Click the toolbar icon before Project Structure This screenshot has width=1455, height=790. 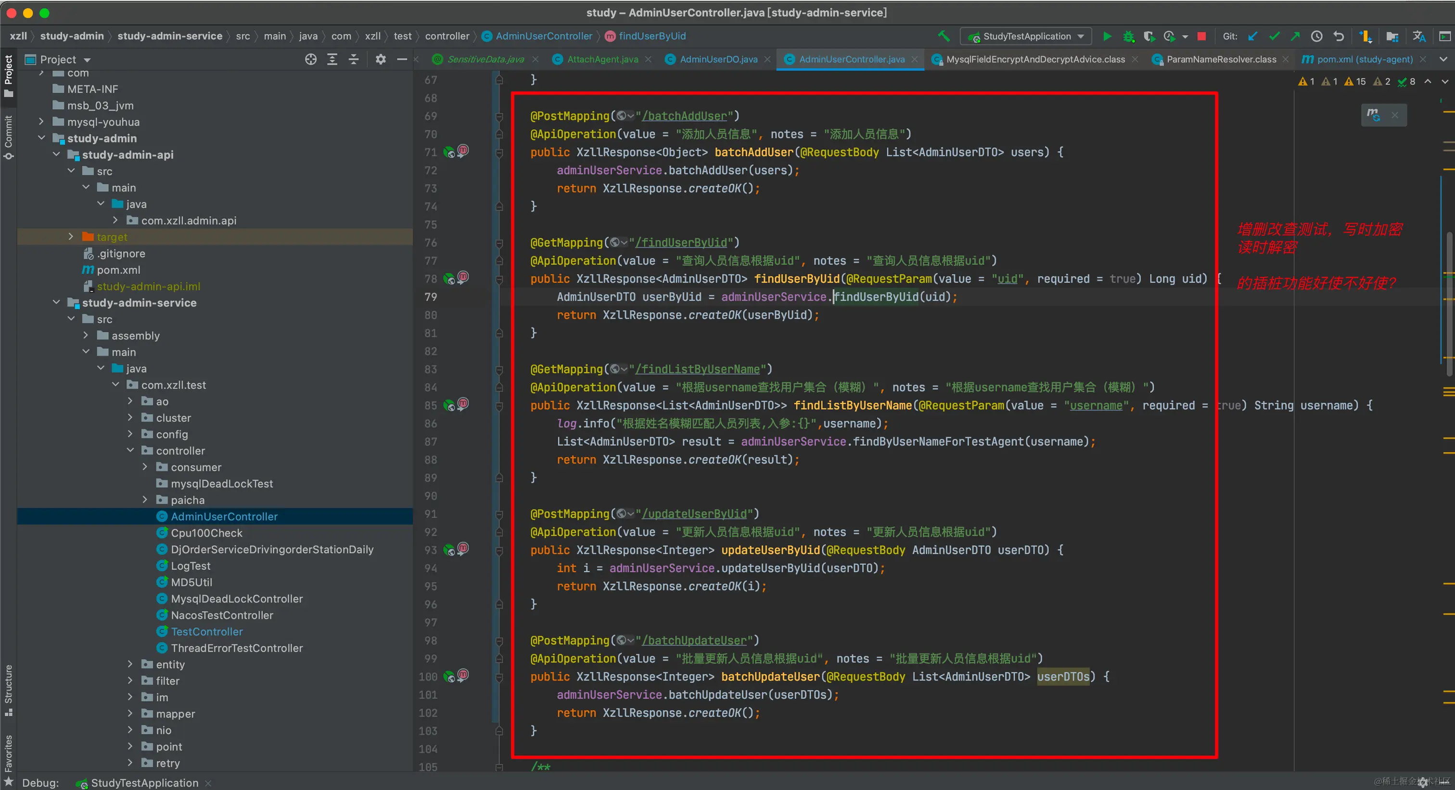click(x=1366, y=36)
